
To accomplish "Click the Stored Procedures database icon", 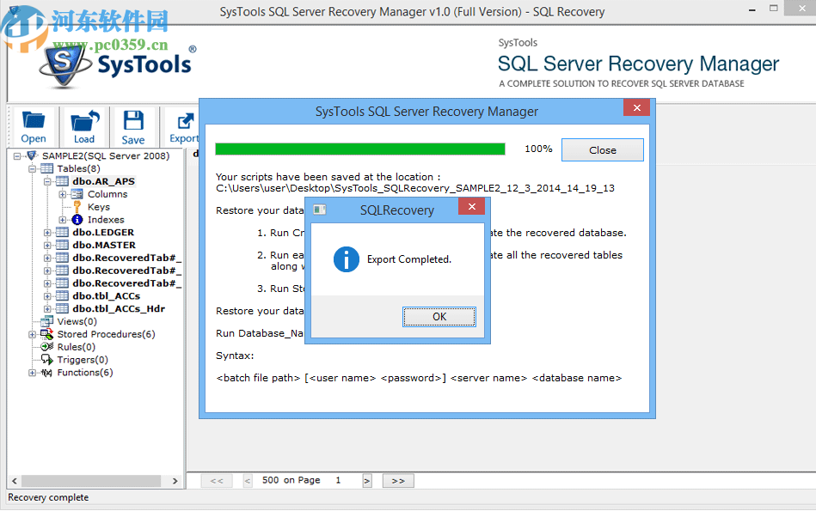I will click(45, 334).
